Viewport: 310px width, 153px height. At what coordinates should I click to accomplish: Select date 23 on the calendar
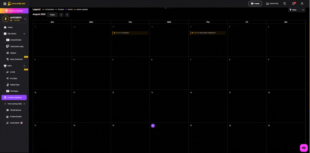[x=269, y=125]
